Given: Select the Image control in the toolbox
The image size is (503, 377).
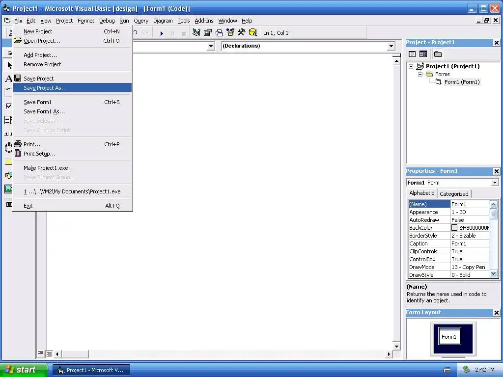Looking at the screenshot, I should coord(8,189).
